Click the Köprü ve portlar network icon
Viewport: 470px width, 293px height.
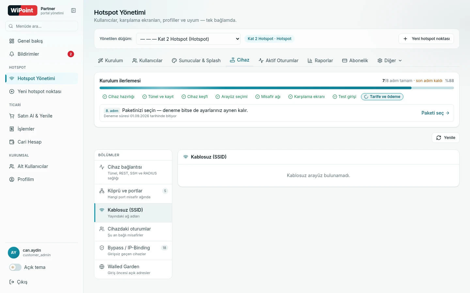[x=102, y=191]
